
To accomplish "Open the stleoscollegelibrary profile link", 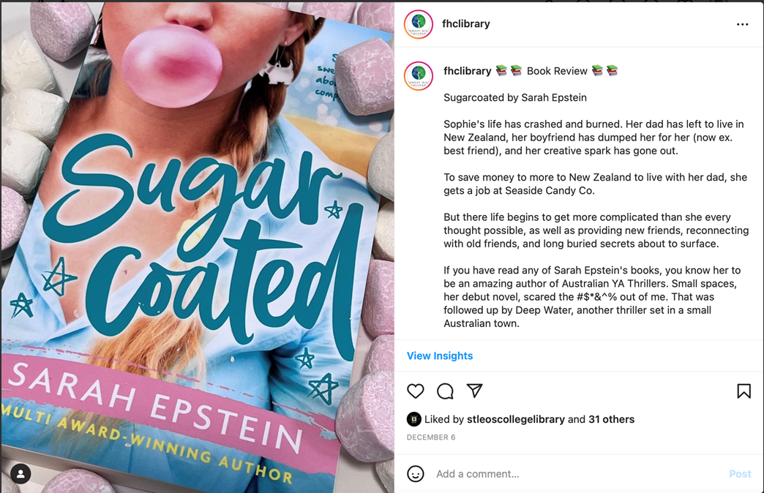I will click(x=516, y=419).
